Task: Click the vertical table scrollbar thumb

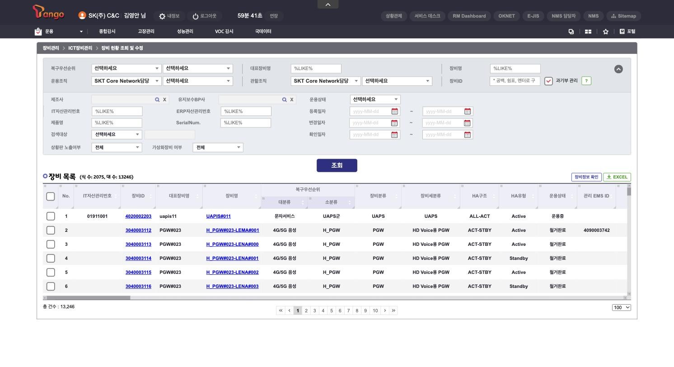Action: [629, 192]
